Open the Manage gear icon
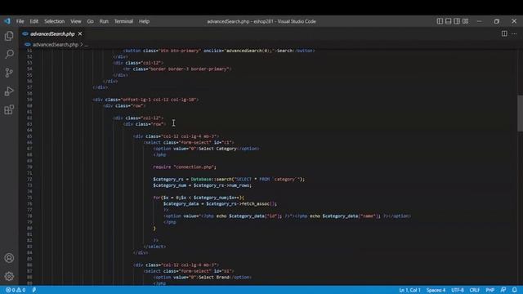 (9, 276)
